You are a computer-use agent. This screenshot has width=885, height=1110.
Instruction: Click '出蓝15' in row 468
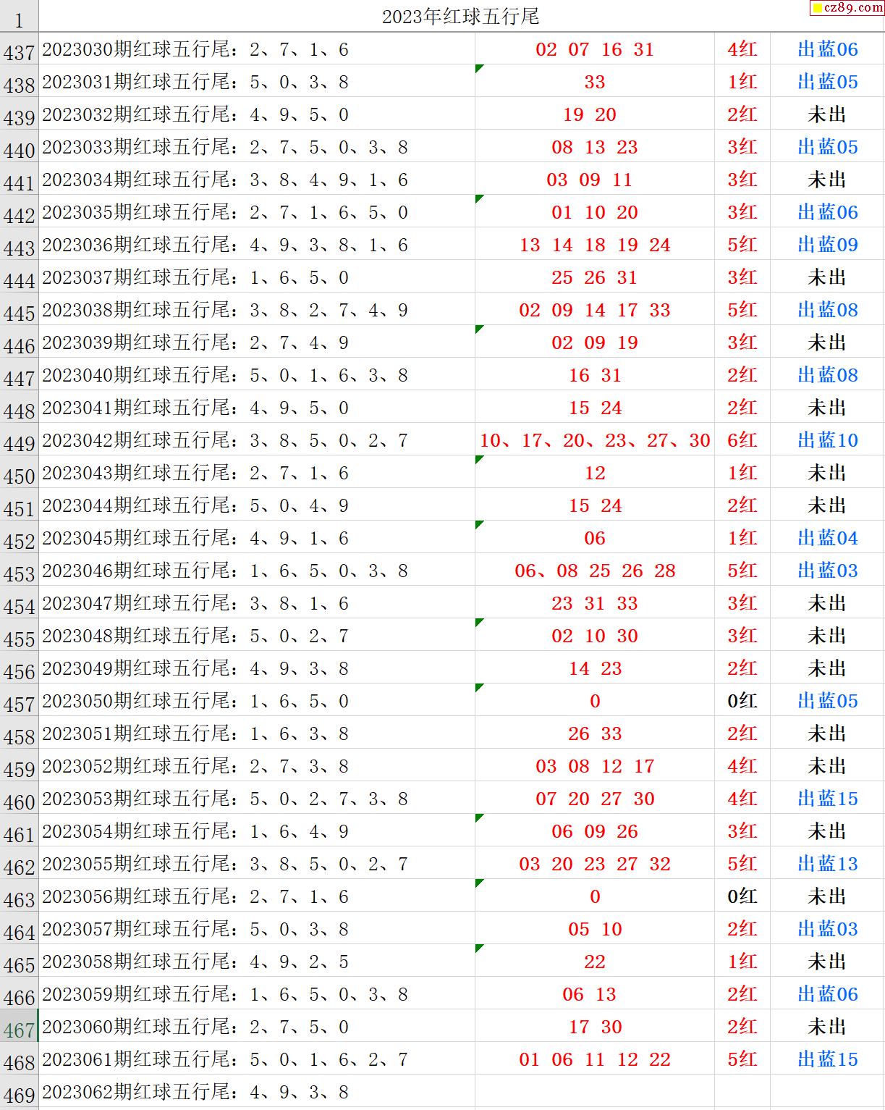827,1059
